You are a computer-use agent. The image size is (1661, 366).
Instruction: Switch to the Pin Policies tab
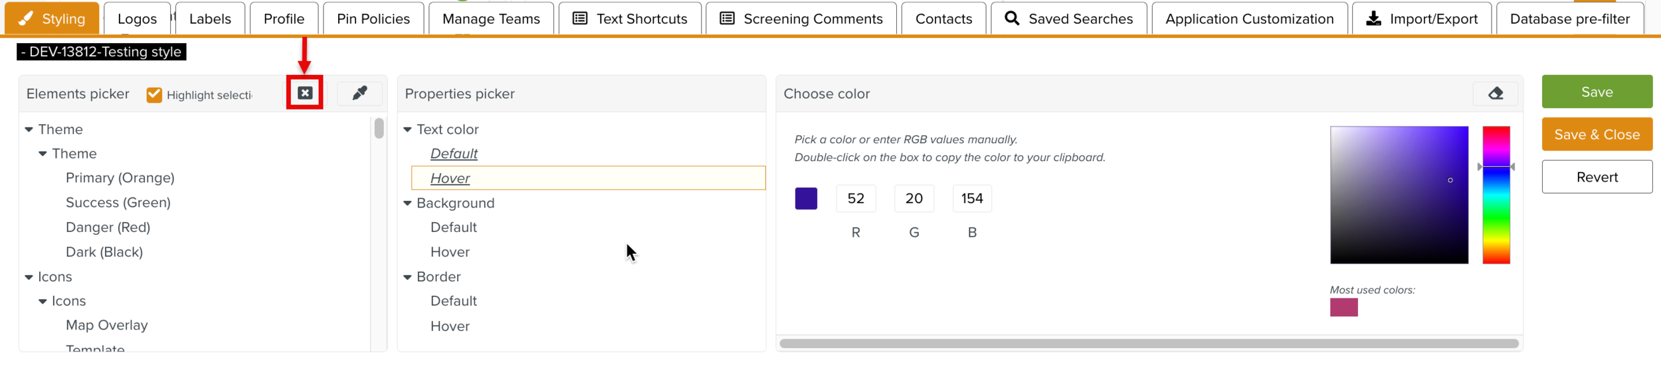pos(373,19)
